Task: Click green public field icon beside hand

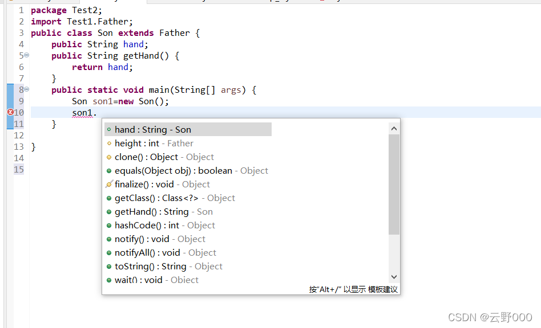Action: 109,130
